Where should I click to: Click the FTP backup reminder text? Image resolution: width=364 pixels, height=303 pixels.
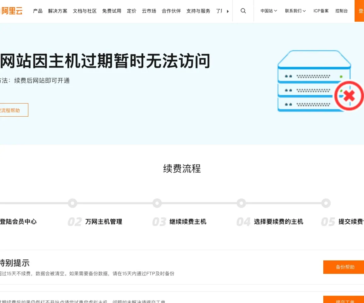[x=87, y=274]
